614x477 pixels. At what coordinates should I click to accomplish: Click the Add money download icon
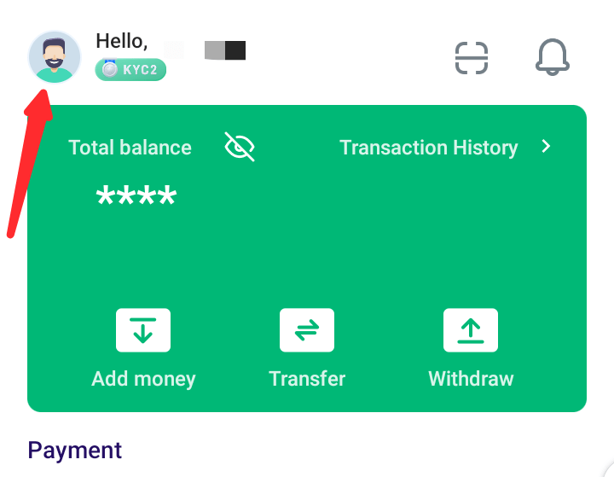pos(143,330)
